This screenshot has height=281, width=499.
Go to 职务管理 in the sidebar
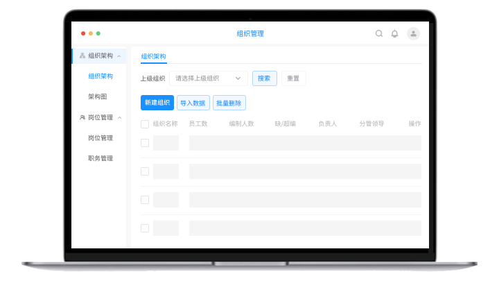click(100, 158)
